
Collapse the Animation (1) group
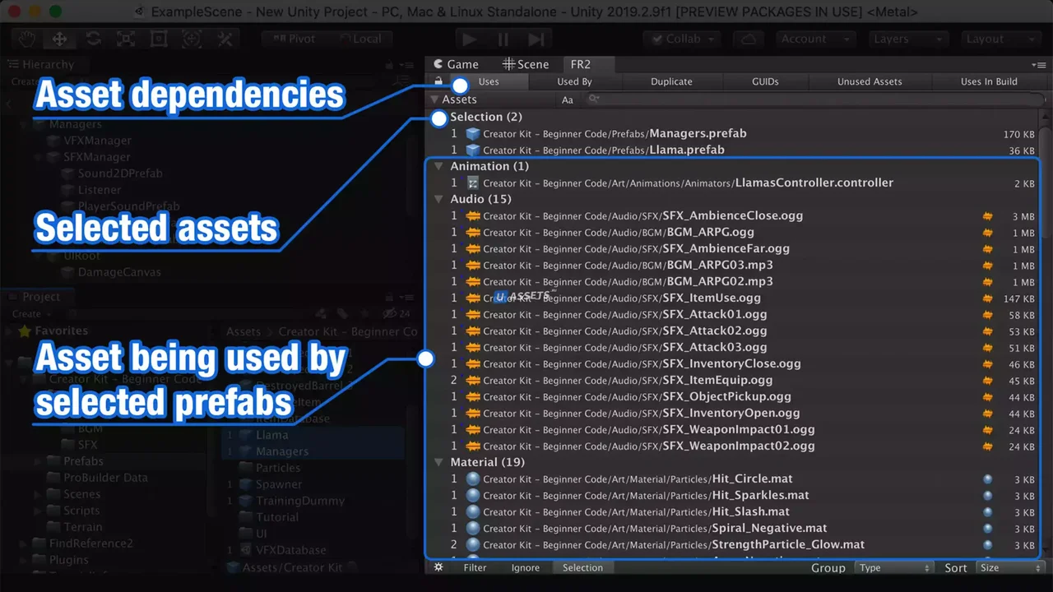click(x=439, y=166)
